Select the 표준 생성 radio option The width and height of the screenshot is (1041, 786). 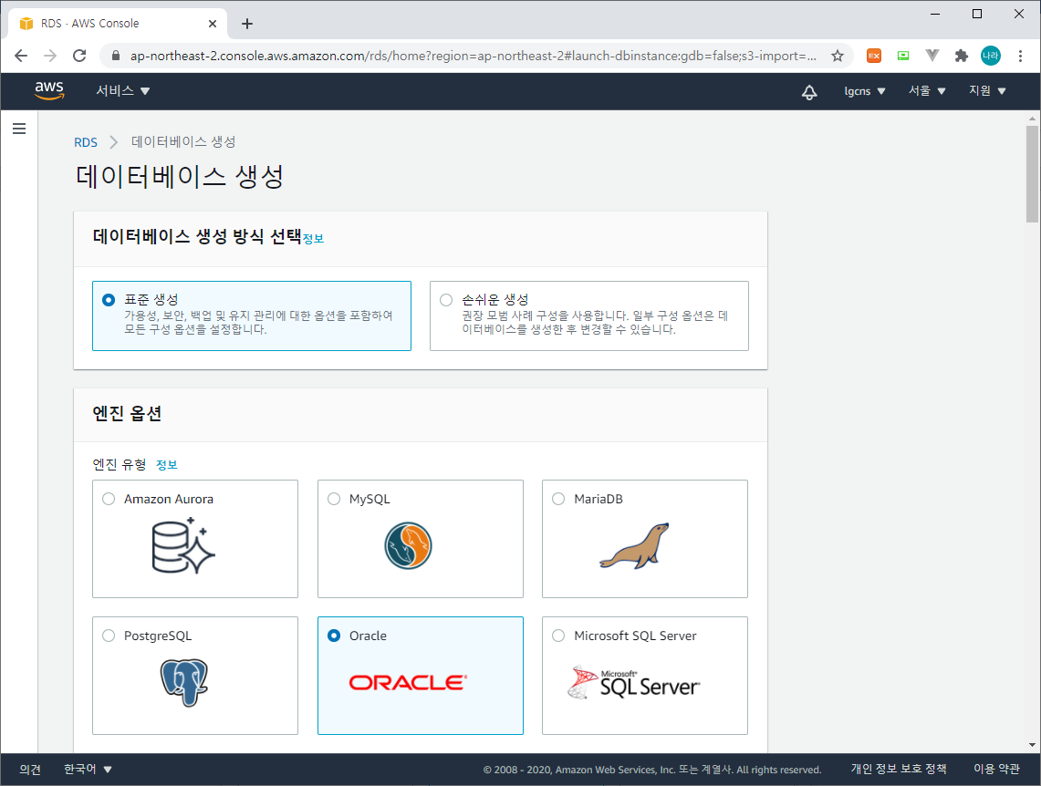tap(109, 300)
